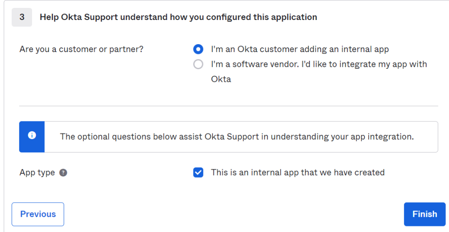Select the software vendor radio button
The height and width of the screenshot is (232, 449).
[198, 64]
